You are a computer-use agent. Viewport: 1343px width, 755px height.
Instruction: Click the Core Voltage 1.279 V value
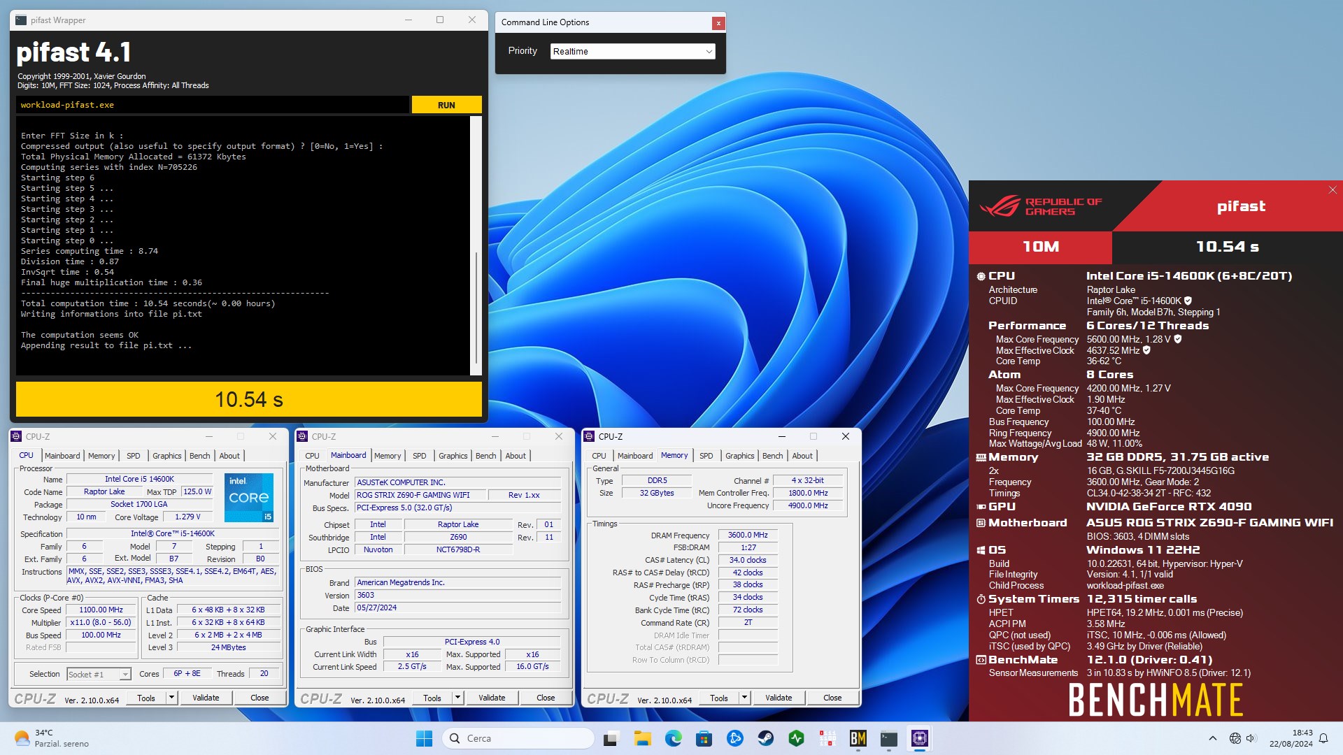(188, 517)
